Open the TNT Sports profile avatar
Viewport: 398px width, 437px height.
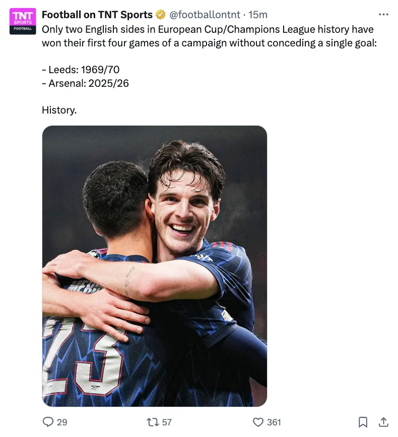tap(23, 22)
